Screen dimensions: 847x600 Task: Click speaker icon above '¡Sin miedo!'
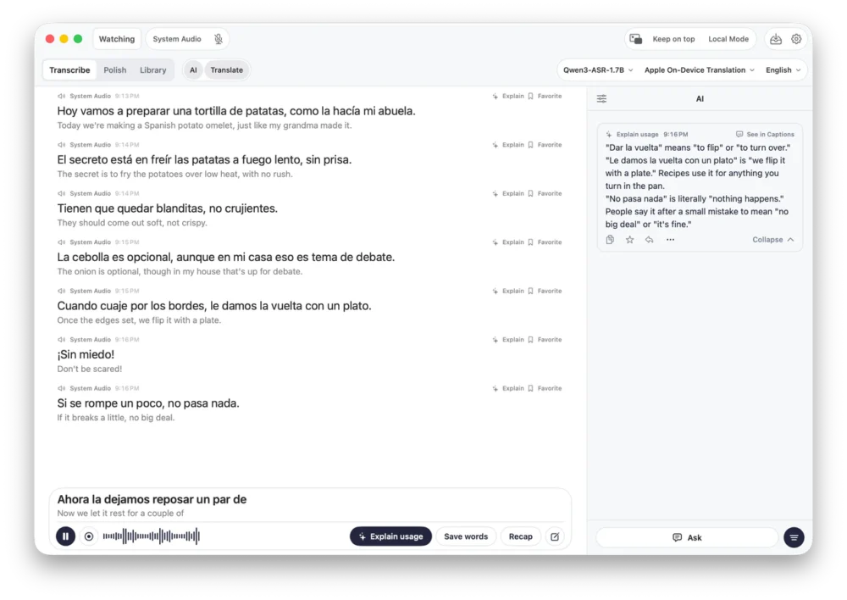point(62,340)
